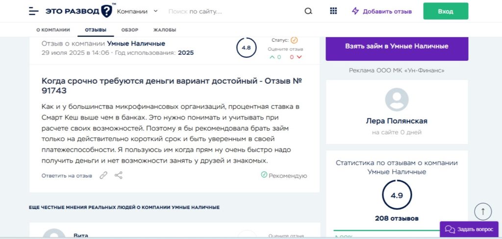The height and width of the screenshot is (239, 502).
Task: Go to the ЖАЛОБЫ tab
Action: click(x=165, y=30)
